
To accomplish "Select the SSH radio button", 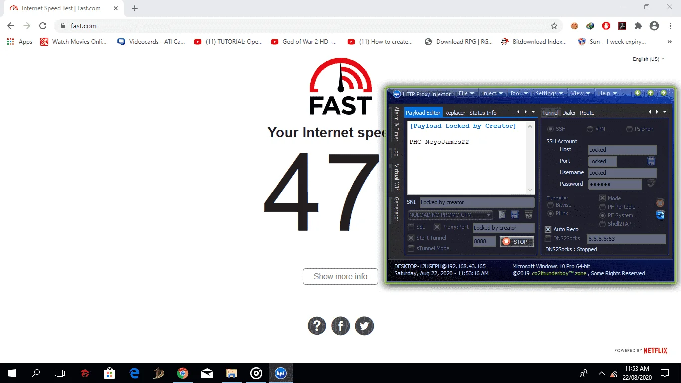I will (551, 129).
